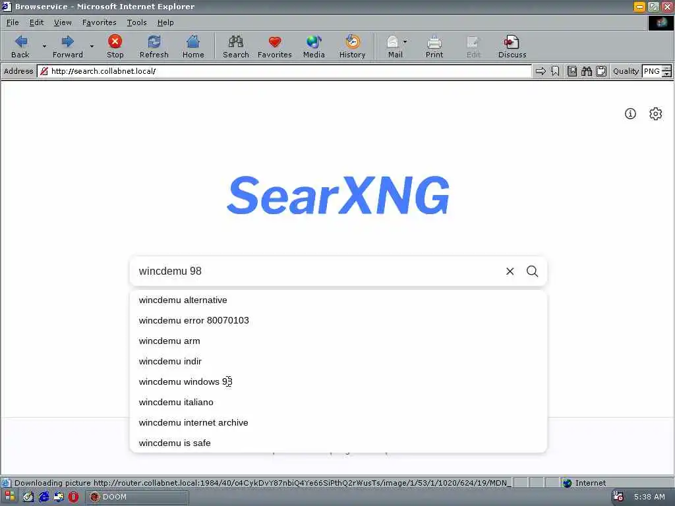Open the Favorites heart button
The height and width of the screenshot is (506, 675).
275,47
